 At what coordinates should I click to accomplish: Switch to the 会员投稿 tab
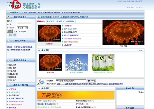pyautogui.click(x=70, y=21)
